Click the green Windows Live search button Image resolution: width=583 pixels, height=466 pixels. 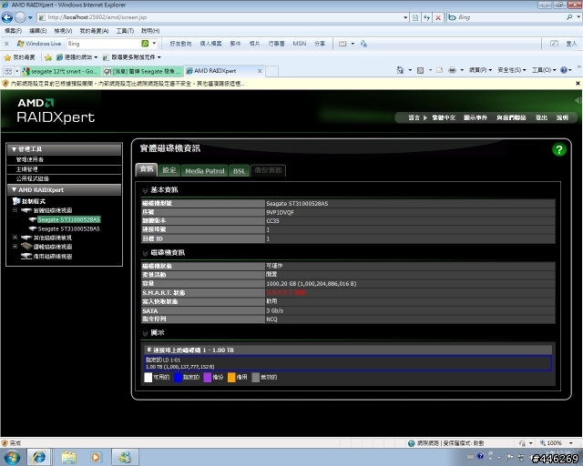pos(145,44)
